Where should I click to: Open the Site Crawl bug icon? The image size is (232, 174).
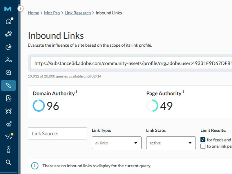[x=8, y=111]
